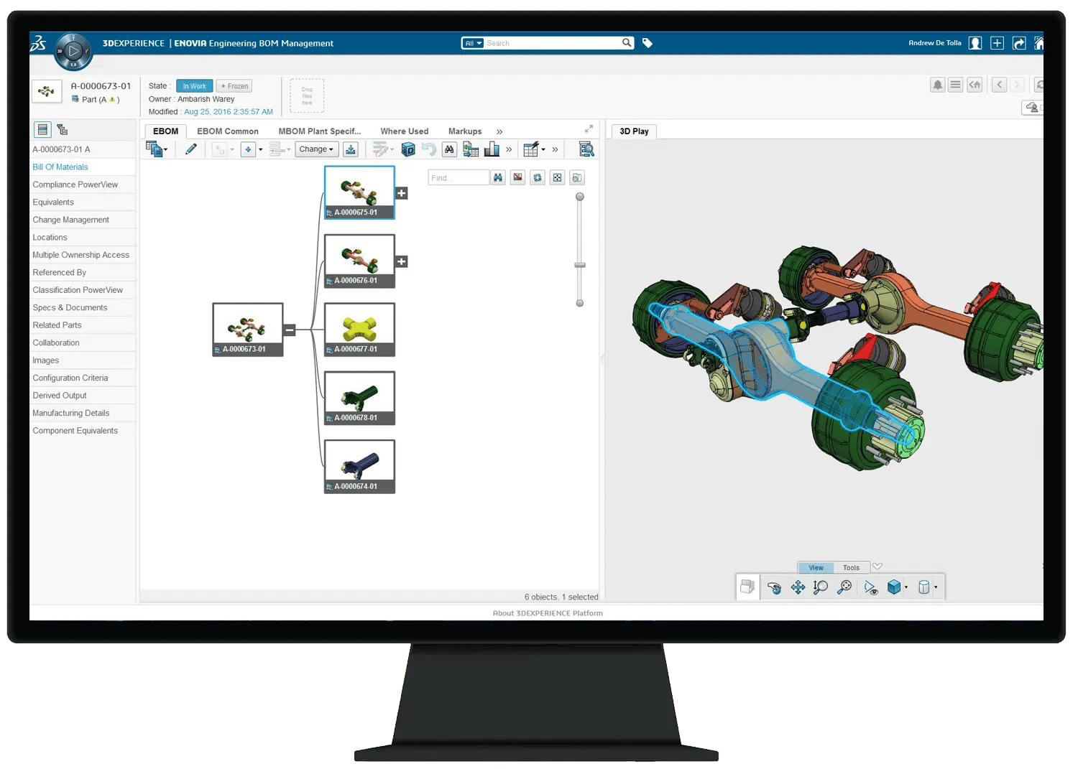Click the search-in-structure icon at toolbar far right
1078x769 pixels.
pos(586,149)
